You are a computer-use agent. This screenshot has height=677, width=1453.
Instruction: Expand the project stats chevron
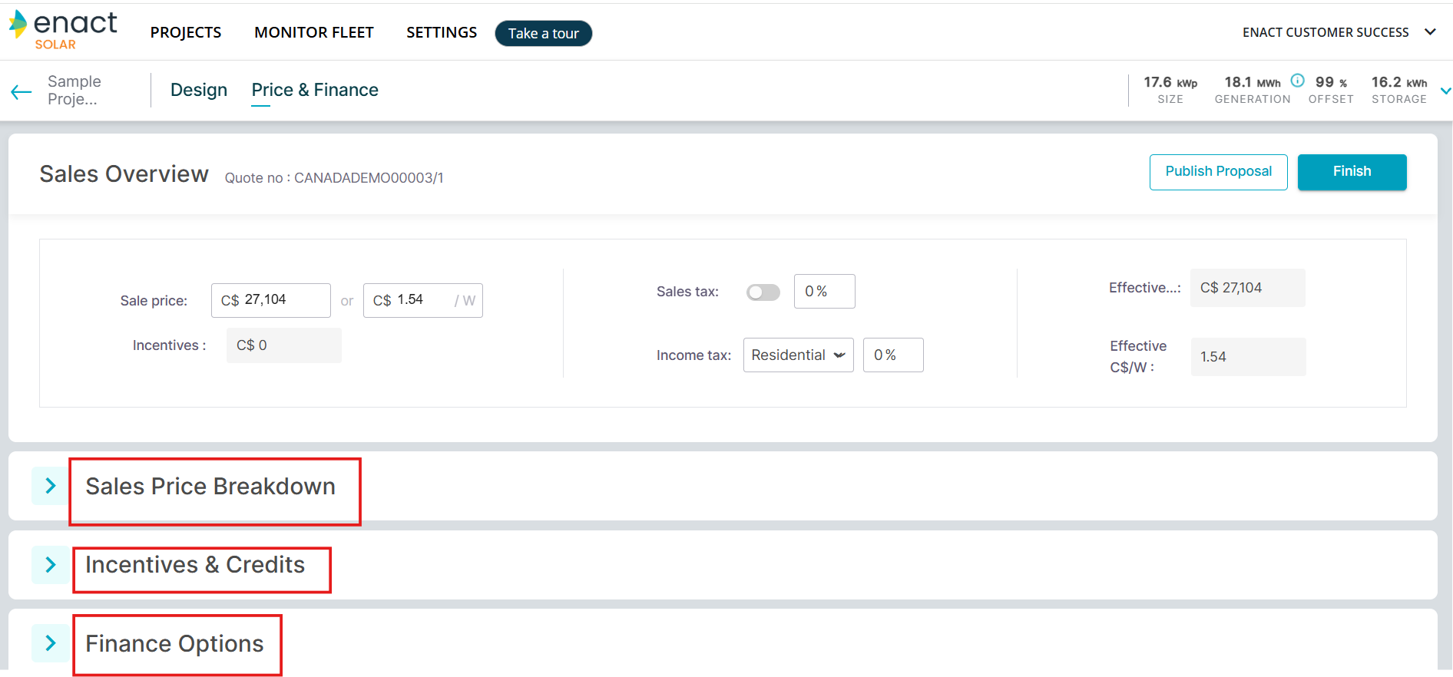pos(1445,91)
